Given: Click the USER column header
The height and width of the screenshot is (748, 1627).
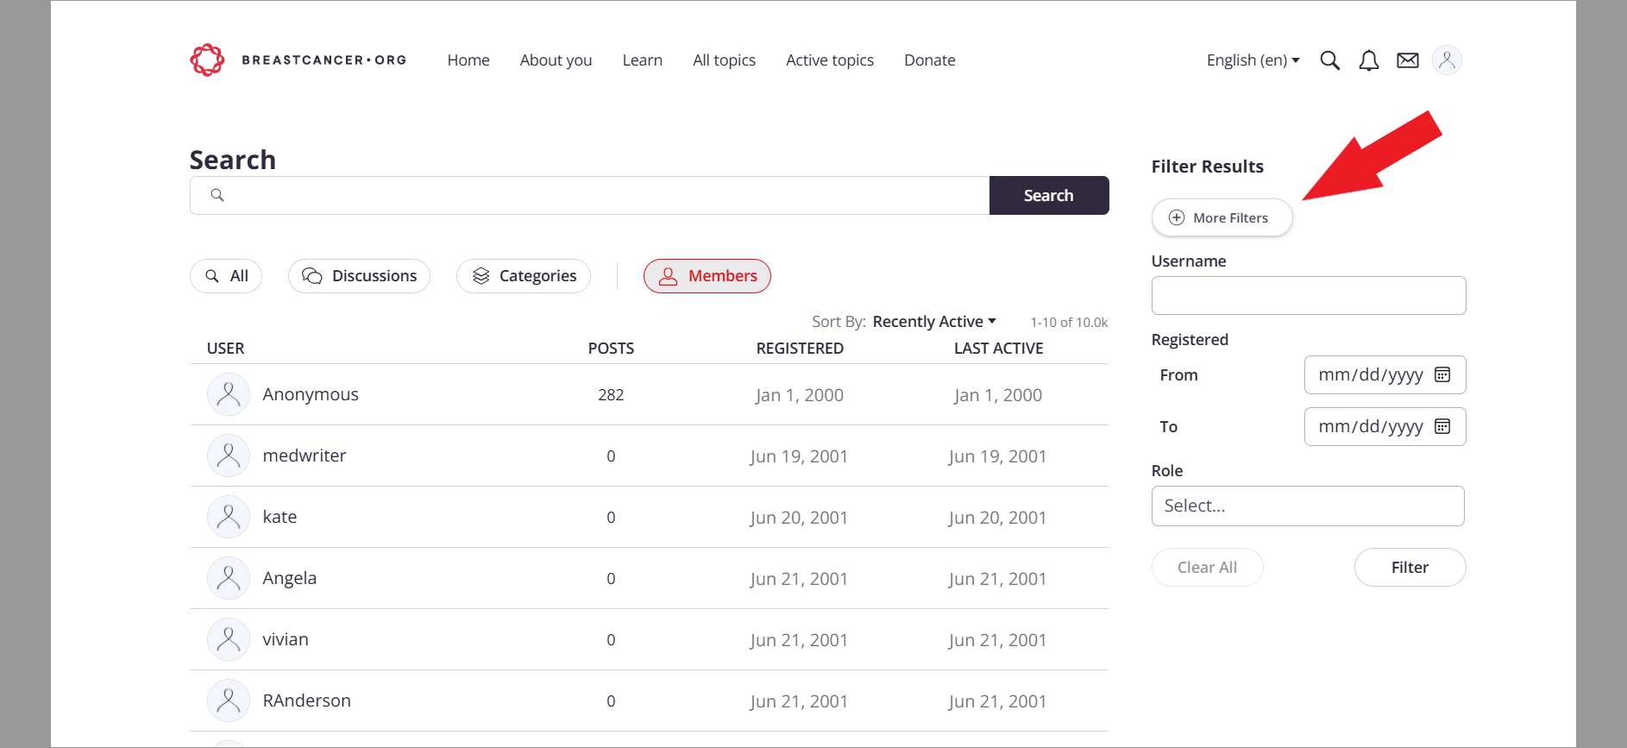Looking at the screenshot, I should coord(225,349).
